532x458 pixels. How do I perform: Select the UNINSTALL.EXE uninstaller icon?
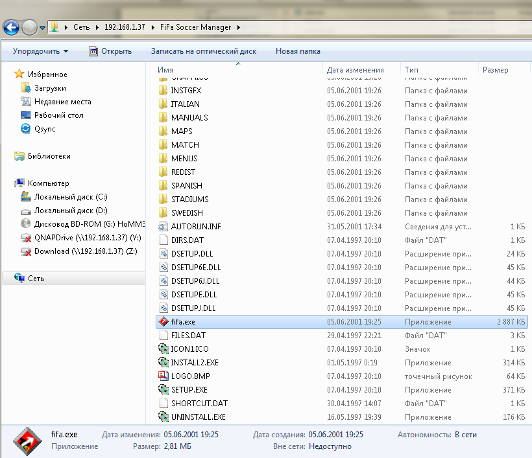tap(163, 417)
